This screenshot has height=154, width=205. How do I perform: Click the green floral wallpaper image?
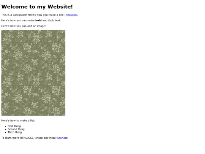pyautogui.click(x=33, y=73)
